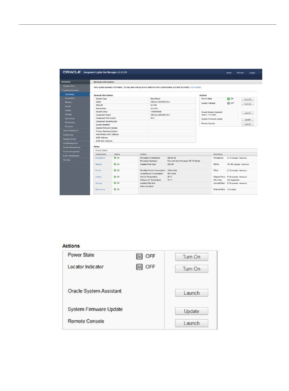Click the Ethernet NICs inventory value
This screenshot has width=289, height=391.
[x=232, y=190]
